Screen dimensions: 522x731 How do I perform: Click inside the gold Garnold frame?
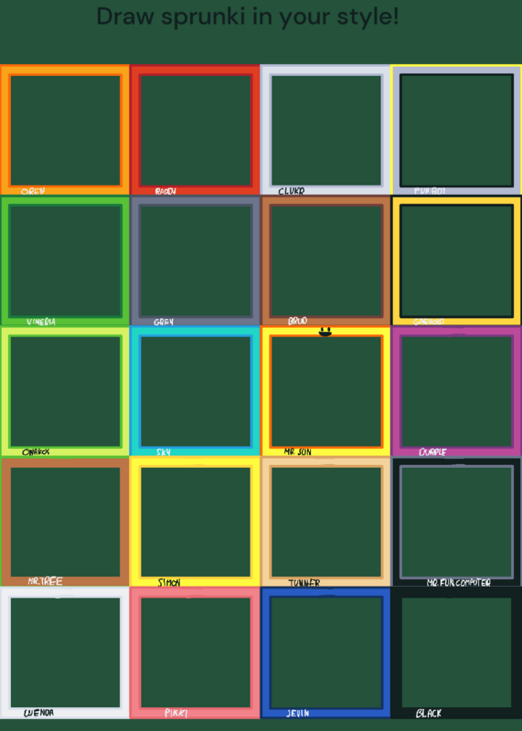[x=456, y=260]
